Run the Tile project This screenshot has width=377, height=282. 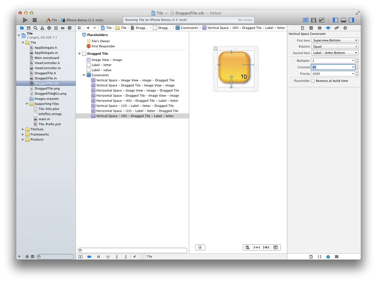tap(25, 20)
